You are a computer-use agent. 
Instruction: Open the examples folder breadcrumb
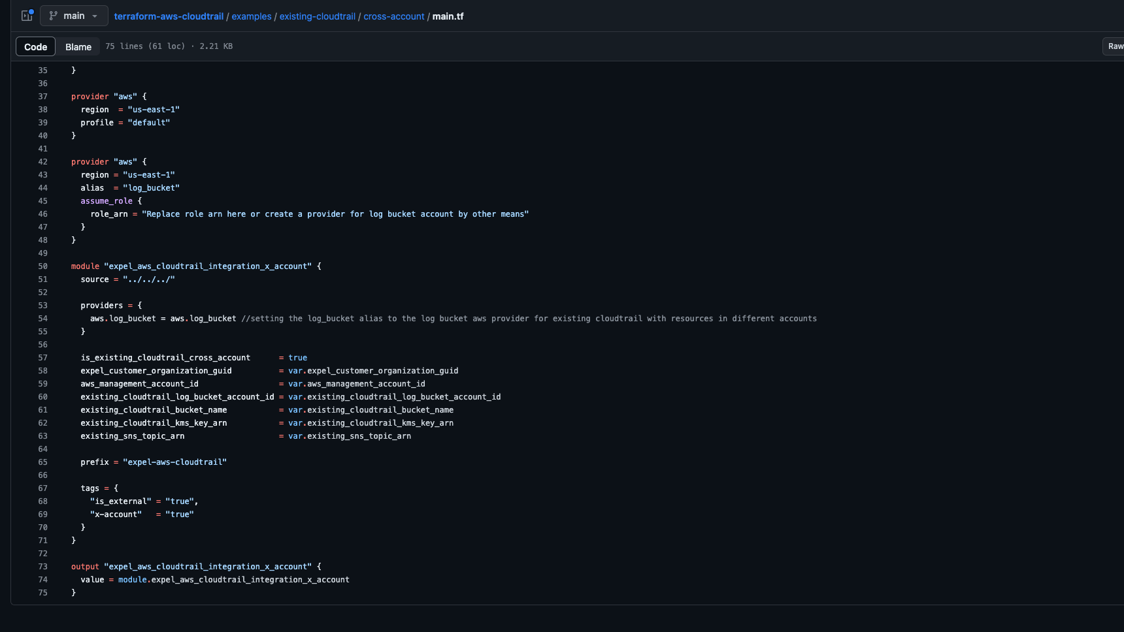[x=251, y=16]
